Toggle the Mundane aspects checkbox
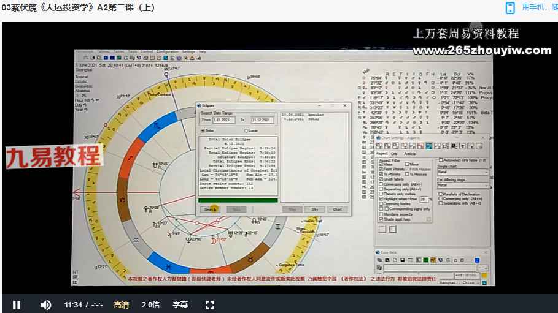The height and width of the screenshot is (313, 558). point(381,214)
